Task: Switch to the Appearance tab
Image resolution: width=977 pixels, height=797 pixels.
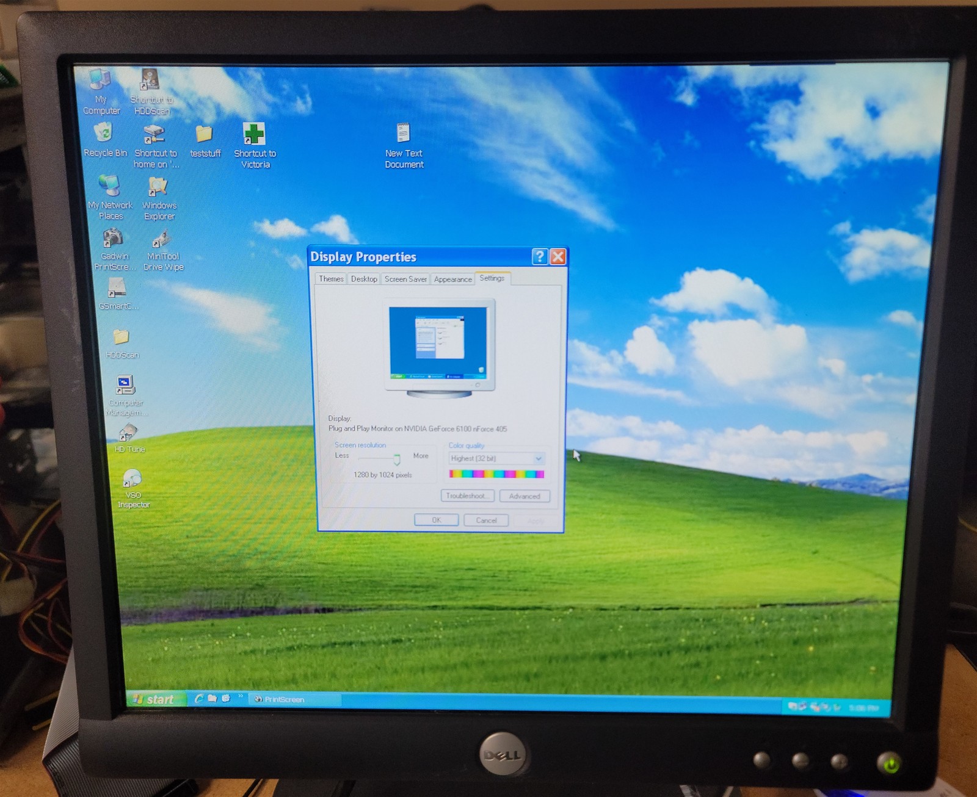Action: 452,279
